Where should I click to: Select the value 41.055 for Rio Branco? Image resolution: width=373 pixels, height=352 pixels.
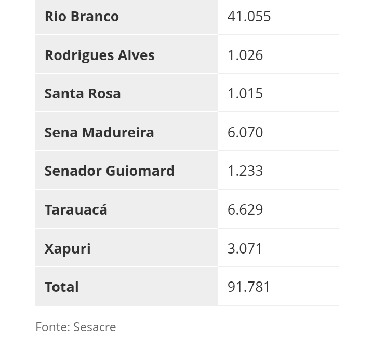tap(249, 16)
